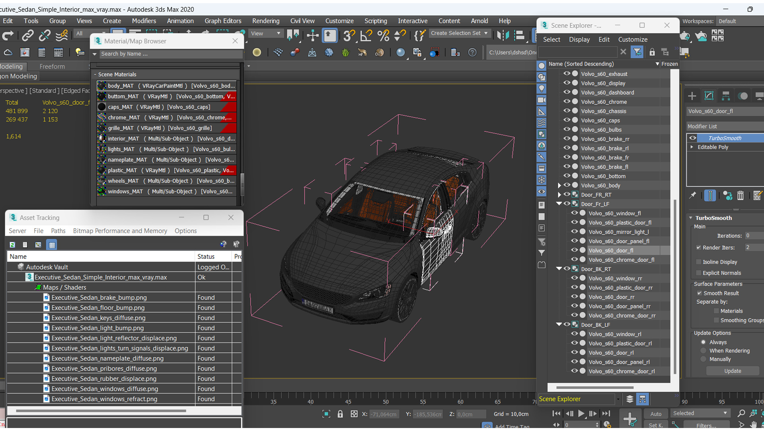Click the Isolate Selection icon in status bar
The image size is (764, 430).
click(326, 414)
